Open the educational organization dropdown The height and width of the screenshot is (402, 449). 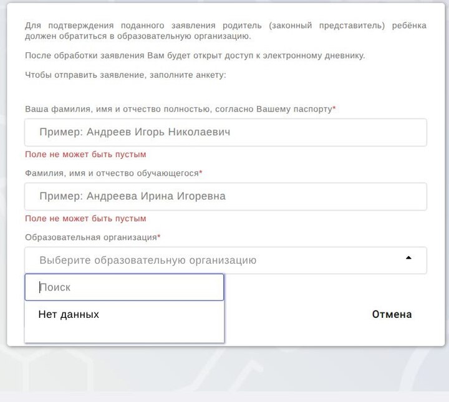(226, 261)
